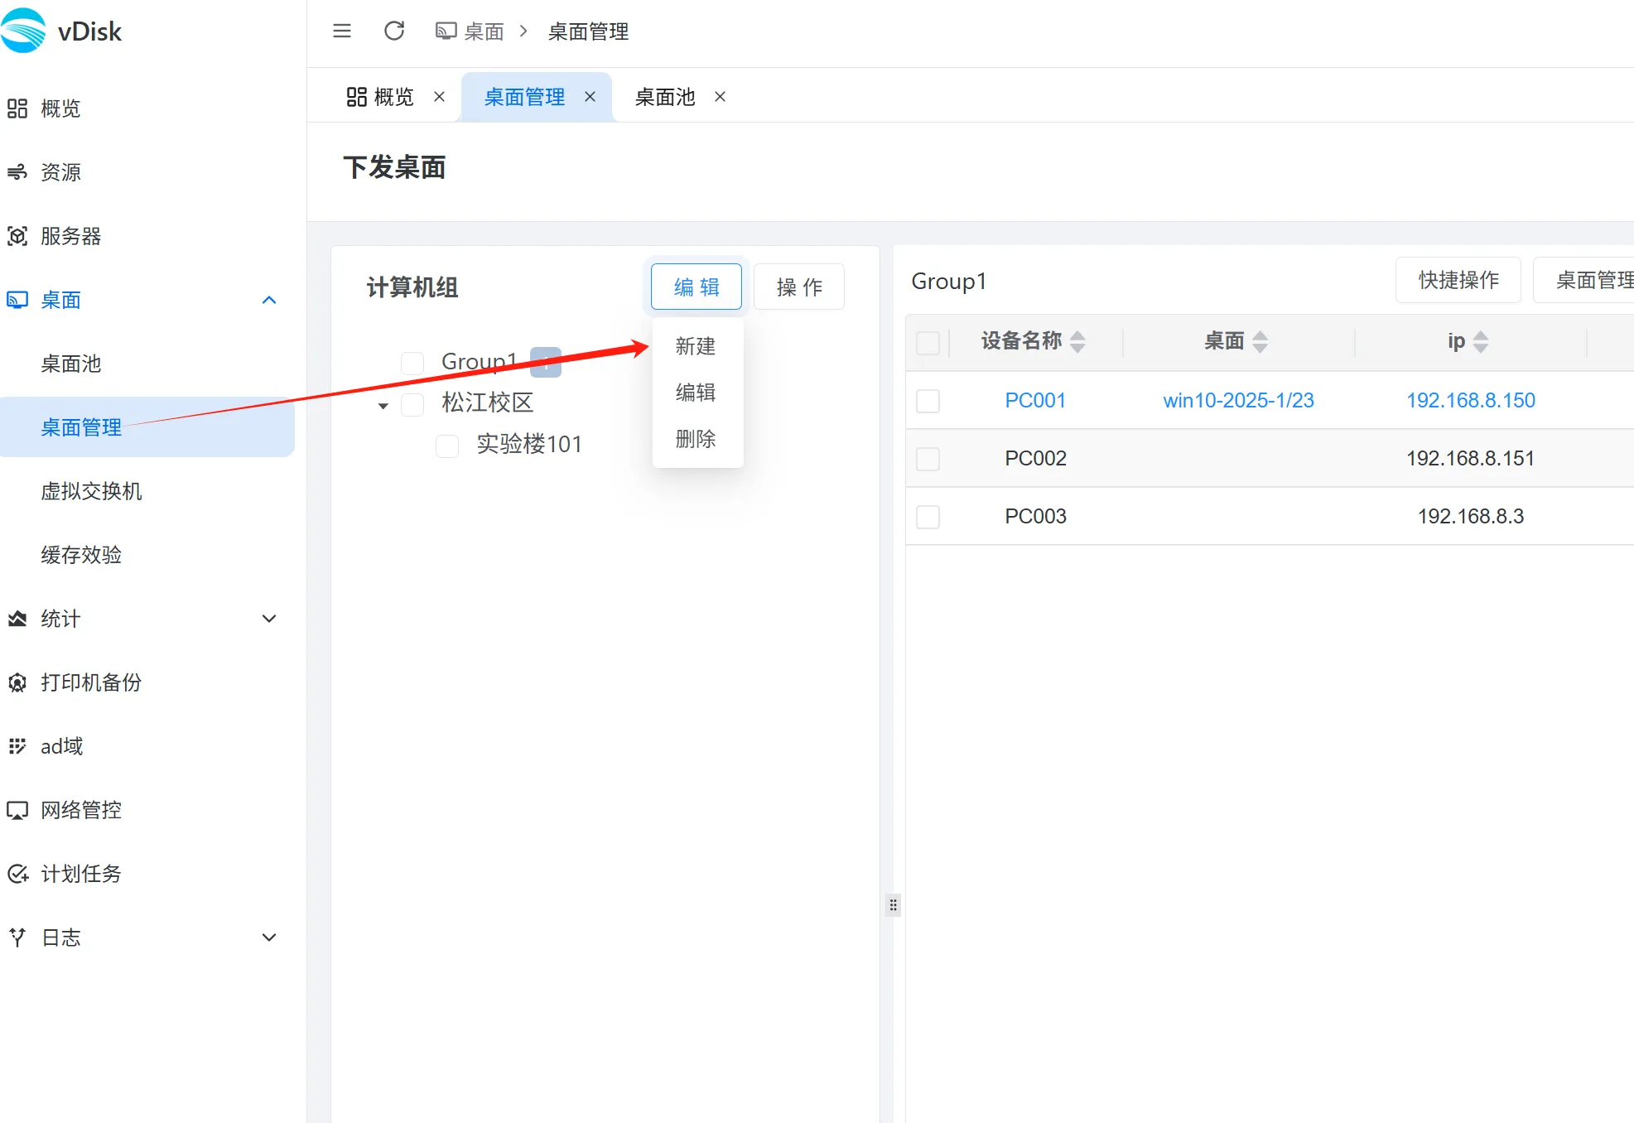Click the 192.168.8.150 IP link
Viewport: 1634px width, 1123px height.
coord(1471,401)
